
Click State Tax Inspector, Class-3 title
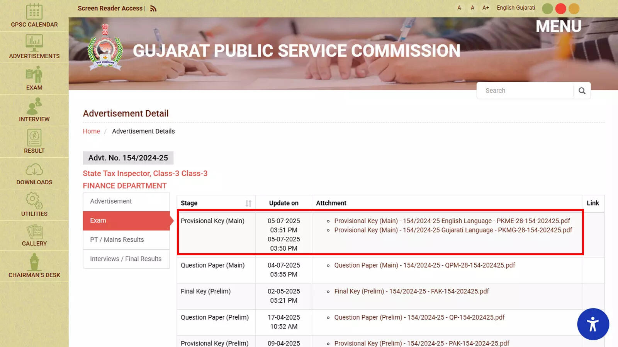(x=145, y=173)
